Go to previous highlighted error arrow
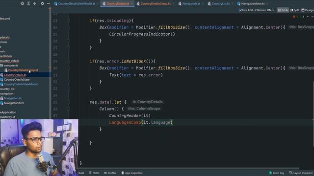 coord(308,17)
